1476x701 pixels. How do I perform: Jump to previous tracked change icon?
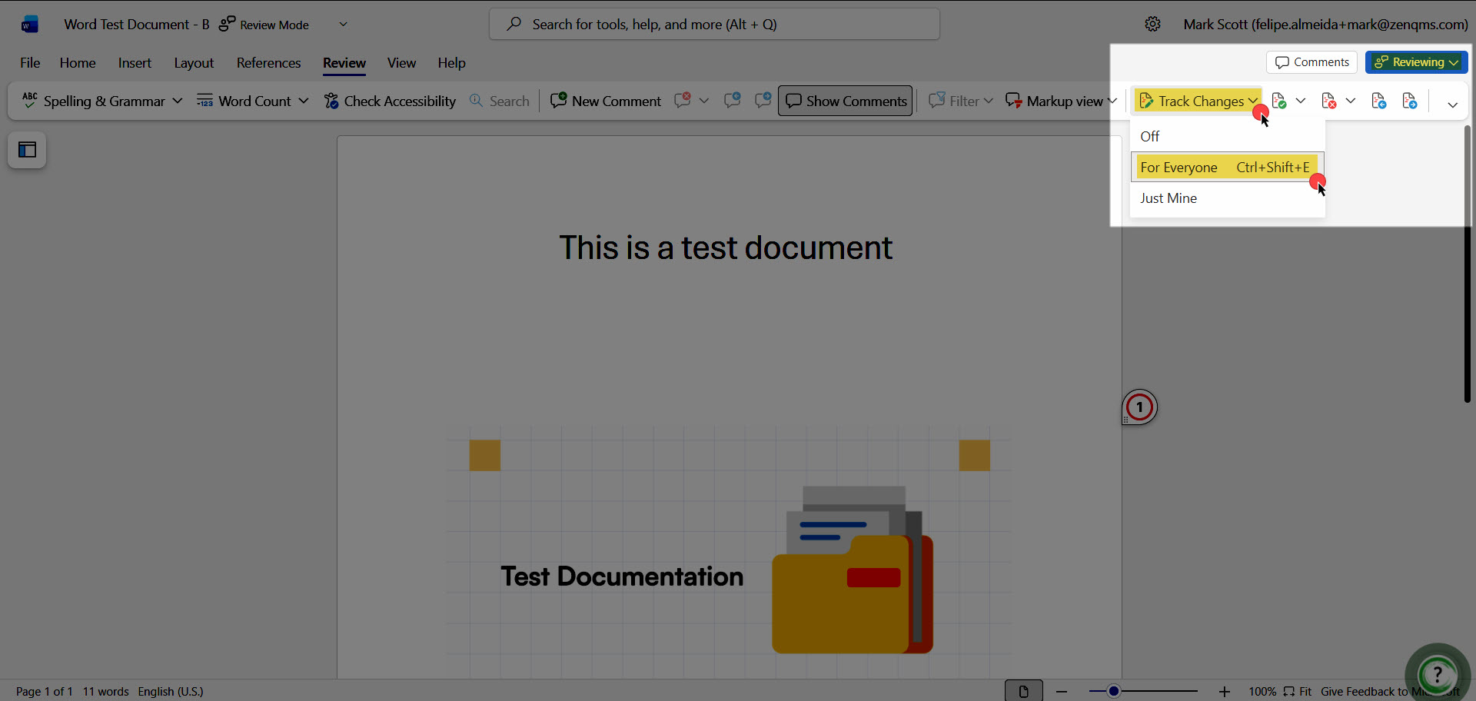1379,101
